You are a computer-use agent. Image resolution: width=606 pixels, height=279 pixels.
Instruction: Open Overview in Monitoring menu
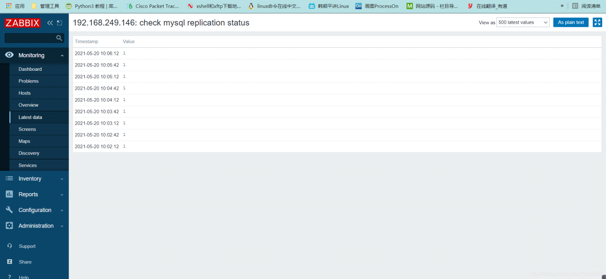[x=28, y=105]
